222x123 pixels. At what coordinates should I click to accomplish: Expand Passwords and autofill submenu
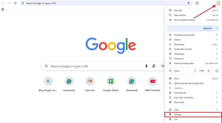pyautogui.click(x=193, y=35)
